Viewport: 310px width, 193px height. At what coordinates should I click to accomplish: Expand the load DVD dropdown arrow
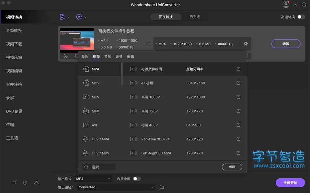point(85,17)
